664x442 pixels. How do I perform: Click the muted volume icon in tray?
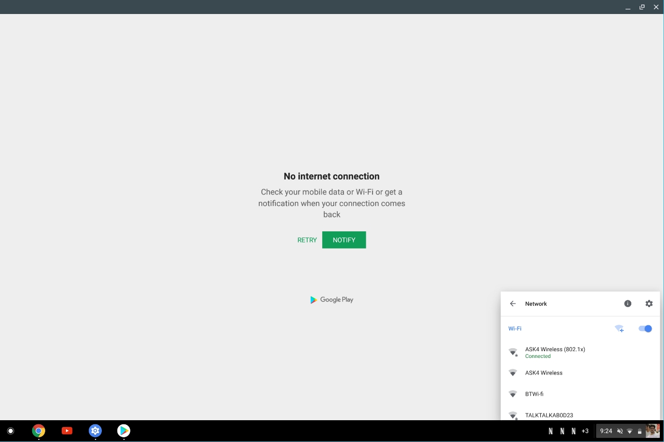[620, 431]
